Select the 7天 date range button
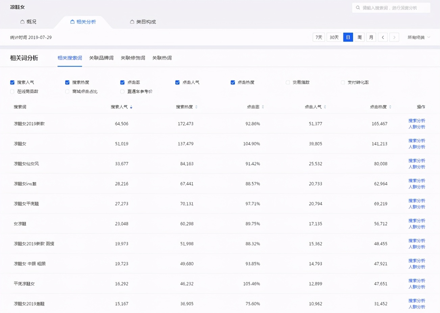The width and height of the screenshot is (440, 313). coord(319,37)
